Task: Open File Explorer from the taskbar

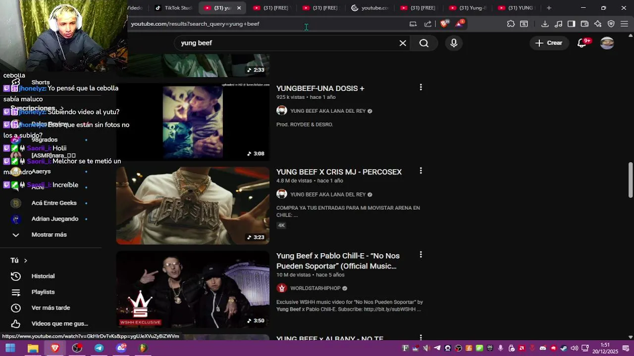Action: click(33, 348)
